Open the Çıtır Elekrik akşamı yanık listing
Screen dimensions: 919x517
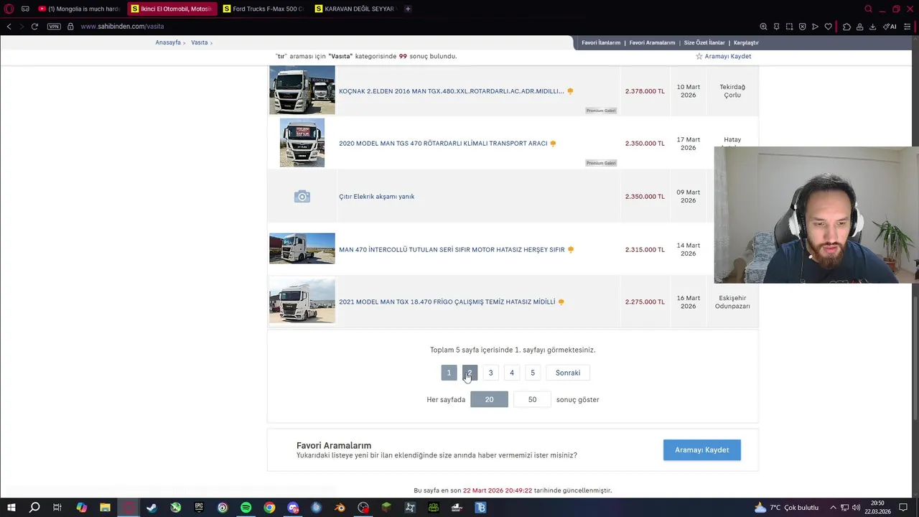[376, 196]
